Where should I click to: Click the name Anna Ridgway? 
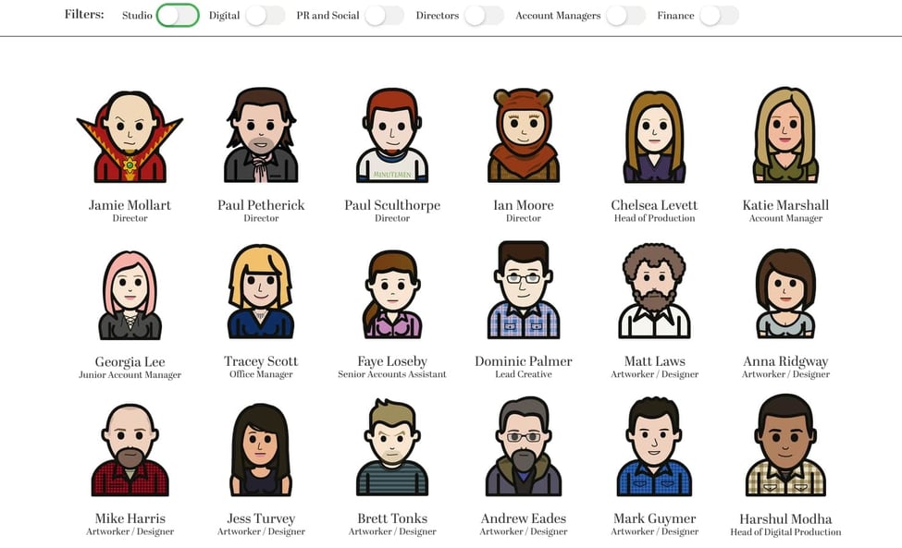click(x=785, y=361)
